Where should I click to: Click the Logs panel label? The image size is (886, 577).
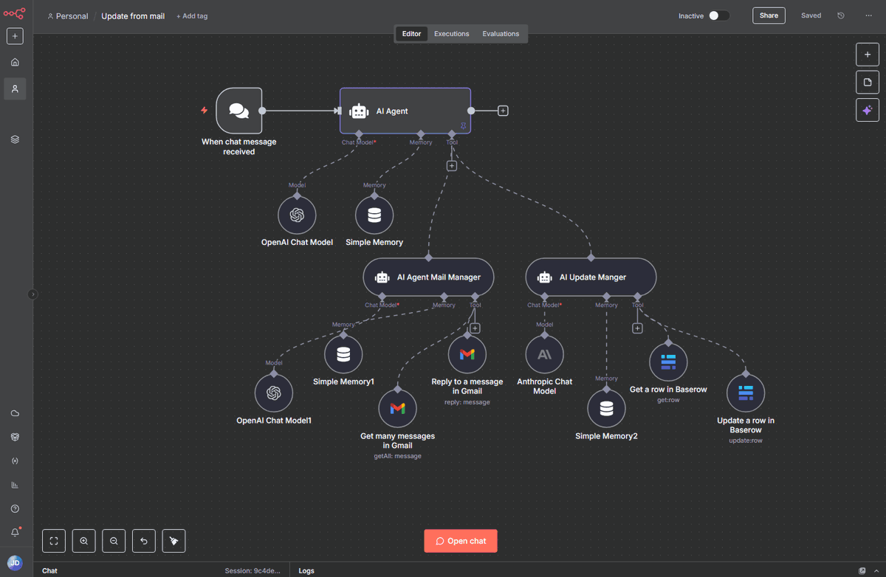tap(306, 570)
